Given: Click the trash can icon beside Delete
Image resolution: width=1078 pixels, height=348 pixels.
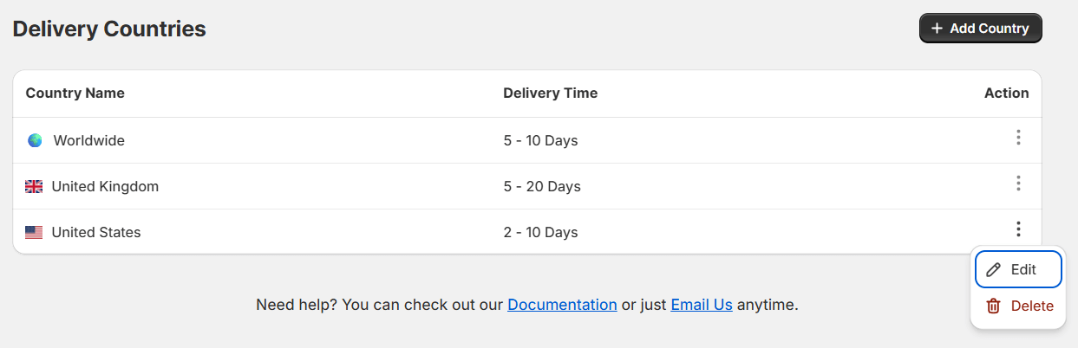Looking at the screenshot, I should 994,306.
